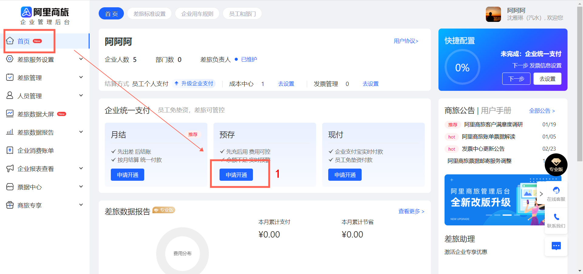This screenshot has height=274, width=583.
Task: Expand 差旅服务设置 menu chevron
Action: point(81,59)
